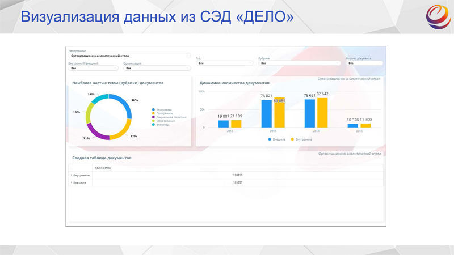Click the value 190910 in table
This screenshot has width=454, height=255.
(x=238, y=175)
